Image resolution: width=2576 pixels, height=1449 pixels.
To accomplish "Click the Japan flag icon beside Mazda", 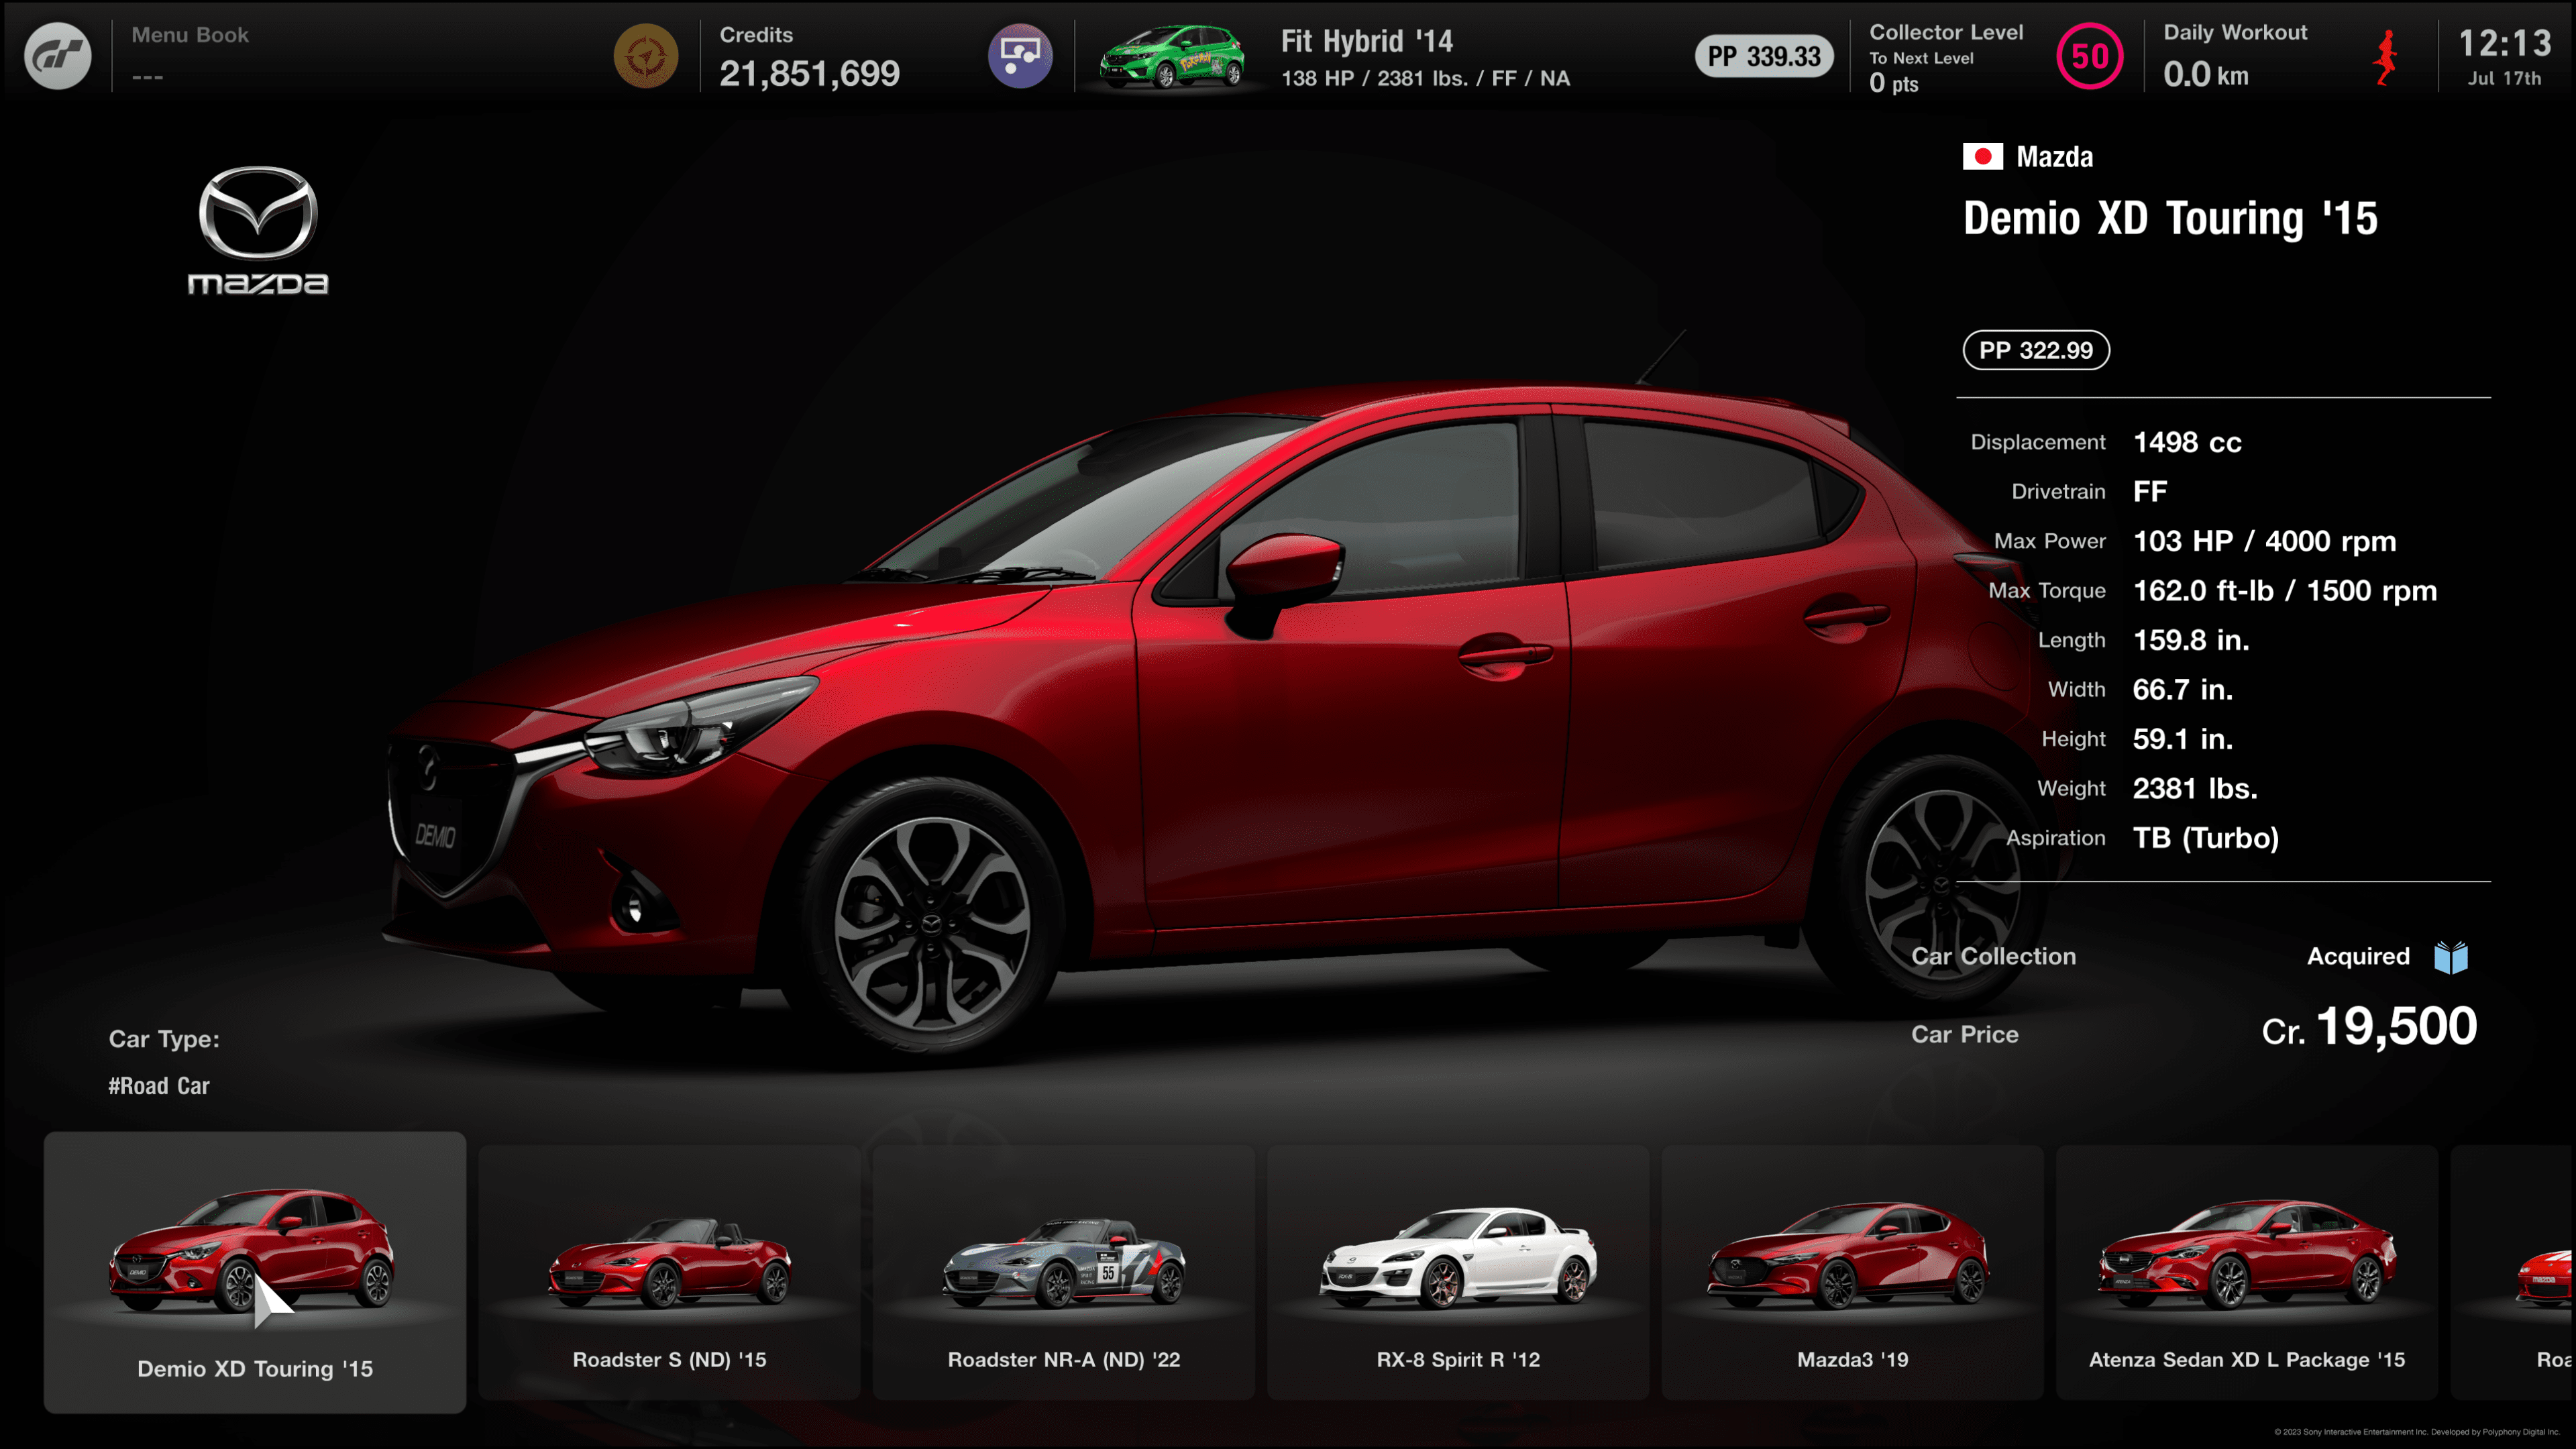I will (1982, 157).
